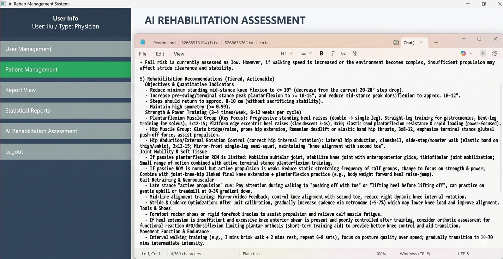The height and width of the screenshot is (259, 503).
Task: Open the list style dropdown
Action: click(306, 53)
